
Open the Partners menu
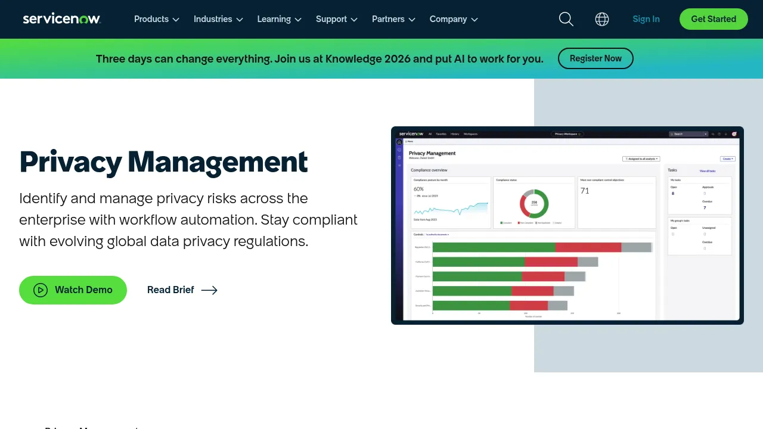(x=393, y=19)
